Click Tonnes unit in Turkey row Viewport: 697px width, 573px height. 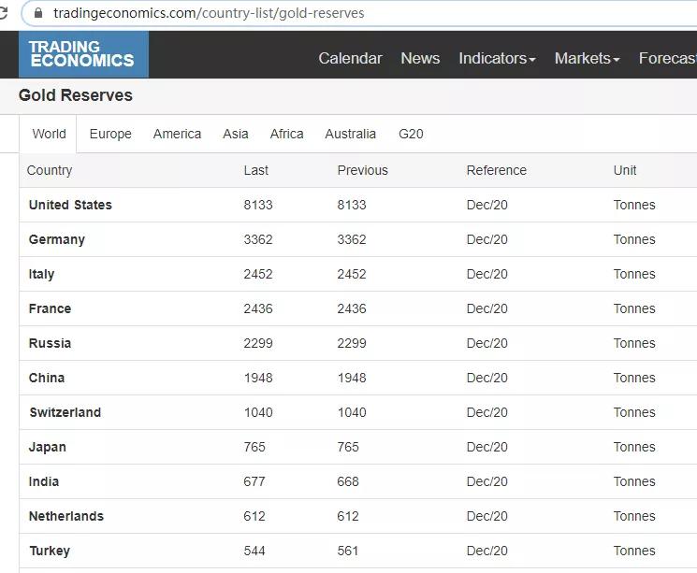pos(634,551)
